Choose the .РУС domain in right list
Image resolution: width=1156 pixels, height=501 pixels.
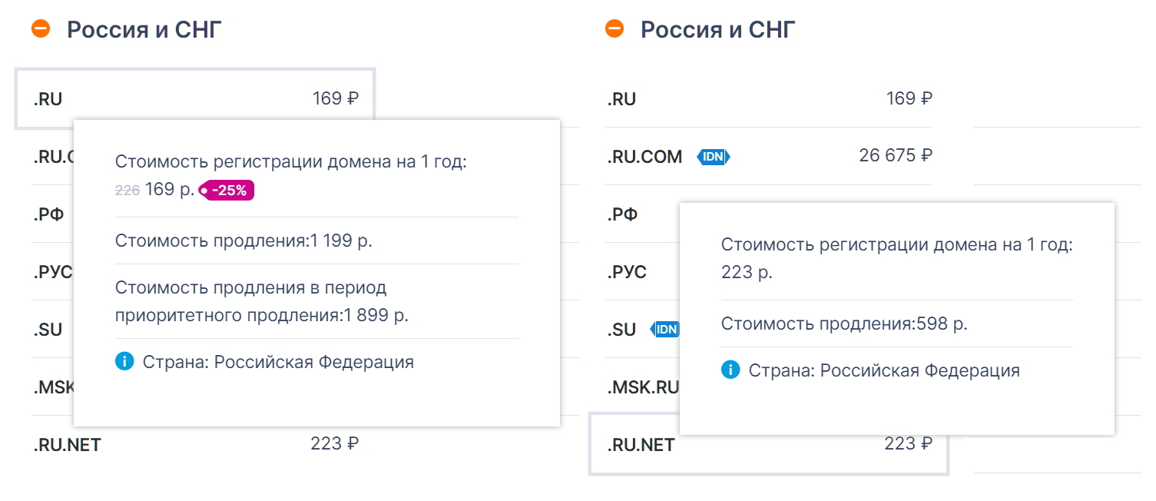coord(627,272)
